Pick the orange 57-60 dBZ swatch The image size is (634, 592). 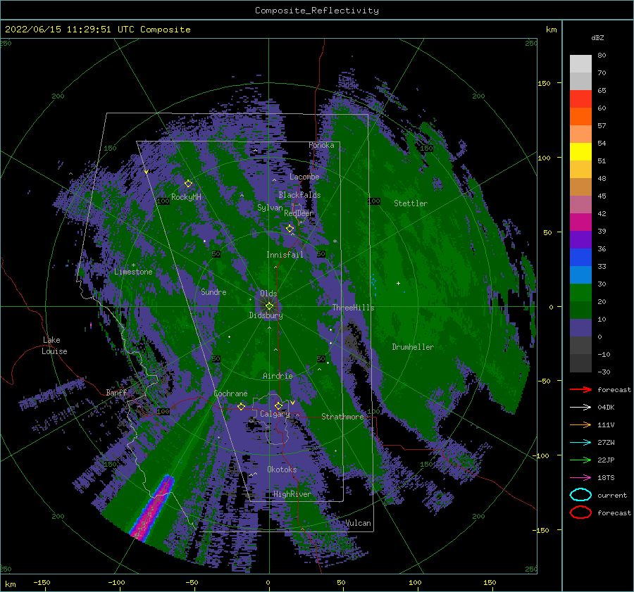[580, 116]
